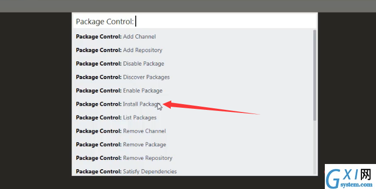Viewport: 376px width, 189px height.
Task: Choose the List Packages command
Action: 193,118
